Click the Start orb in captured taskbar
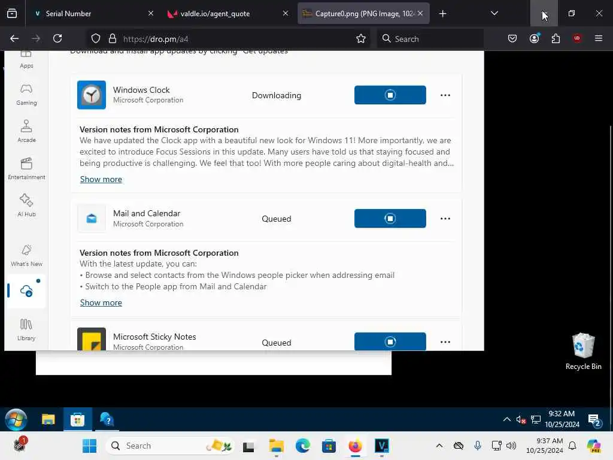613x460 pixels. [x=16, y=420]
